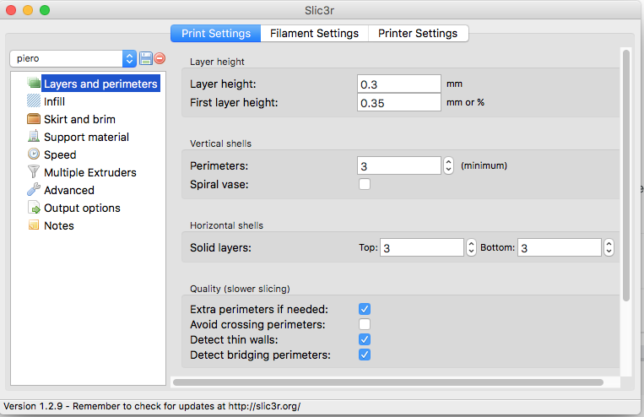The height and width of the screenshot is (417, 644).
Task: Click the Bottom solid layers stepper
Action: click(x=609, y=247)
